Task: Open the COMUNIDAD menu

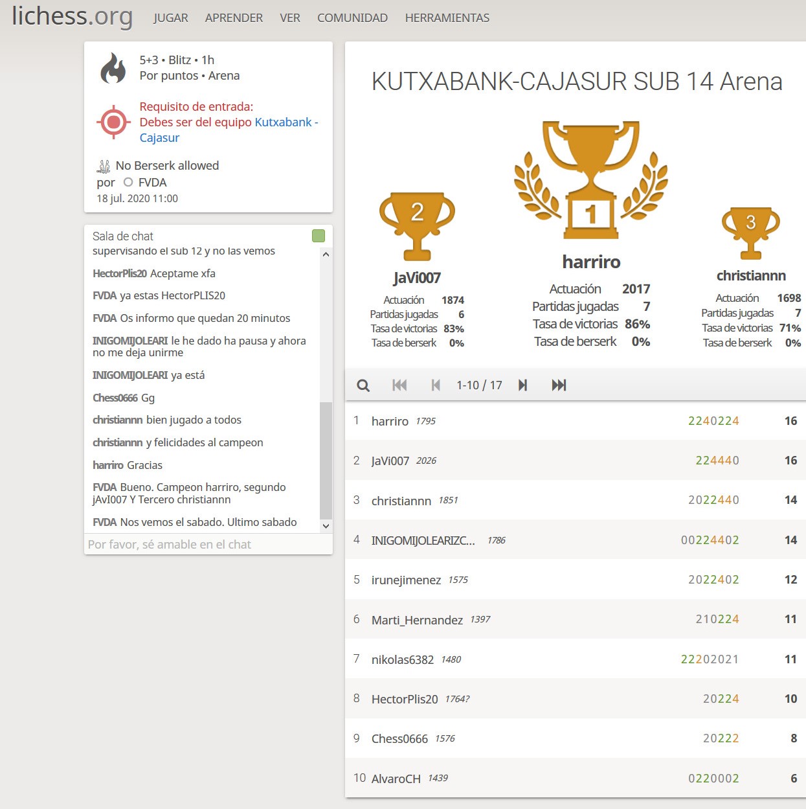Action: click(352, 18)
